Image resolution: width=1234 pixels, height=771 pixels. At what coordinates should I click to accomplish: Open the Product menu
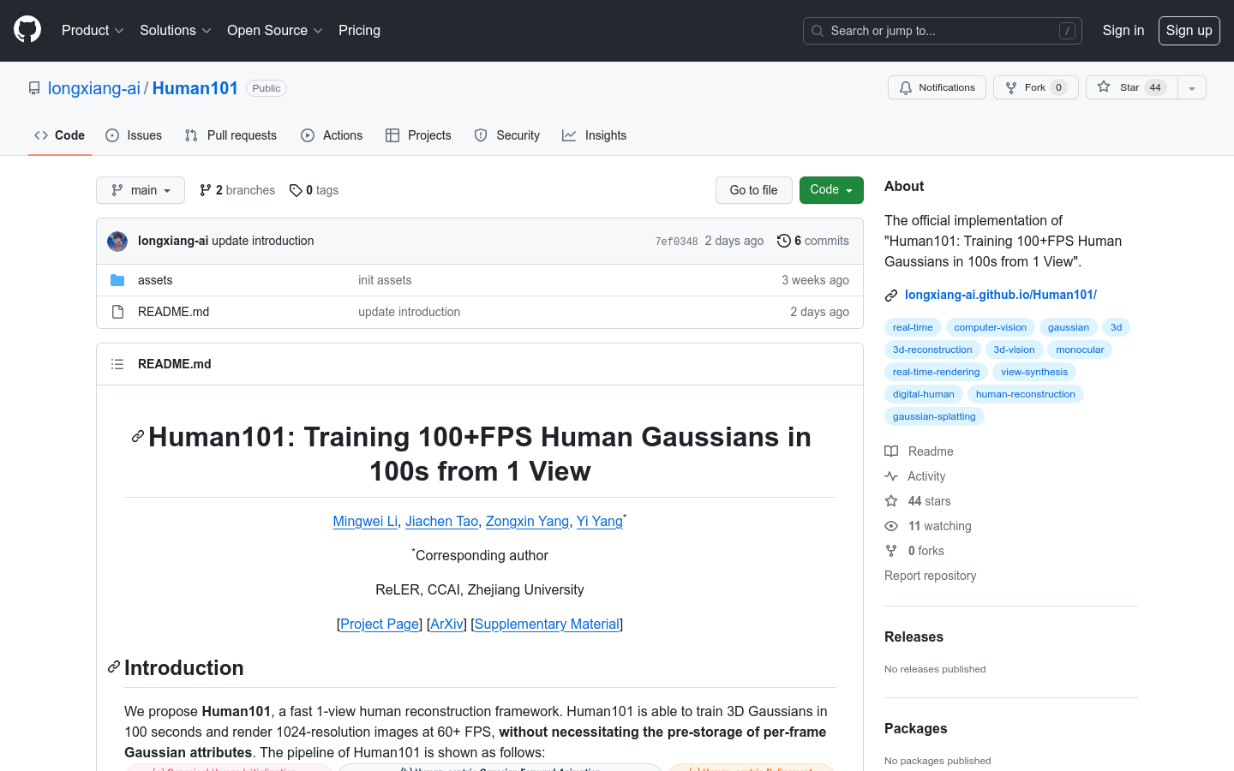click(93, 30)
